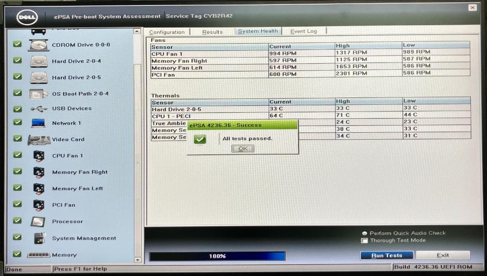Click the Run Tests button
This screenshot has height=276, width=487.
click(x=386, y=255)
